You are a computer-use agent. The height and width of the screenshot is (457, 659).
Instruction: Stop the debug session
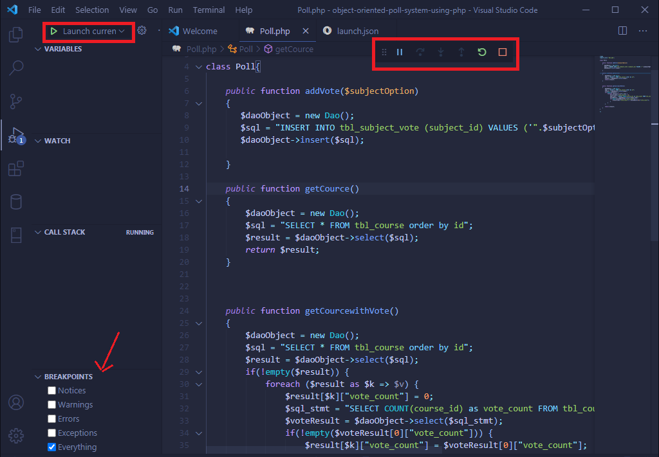503,52
